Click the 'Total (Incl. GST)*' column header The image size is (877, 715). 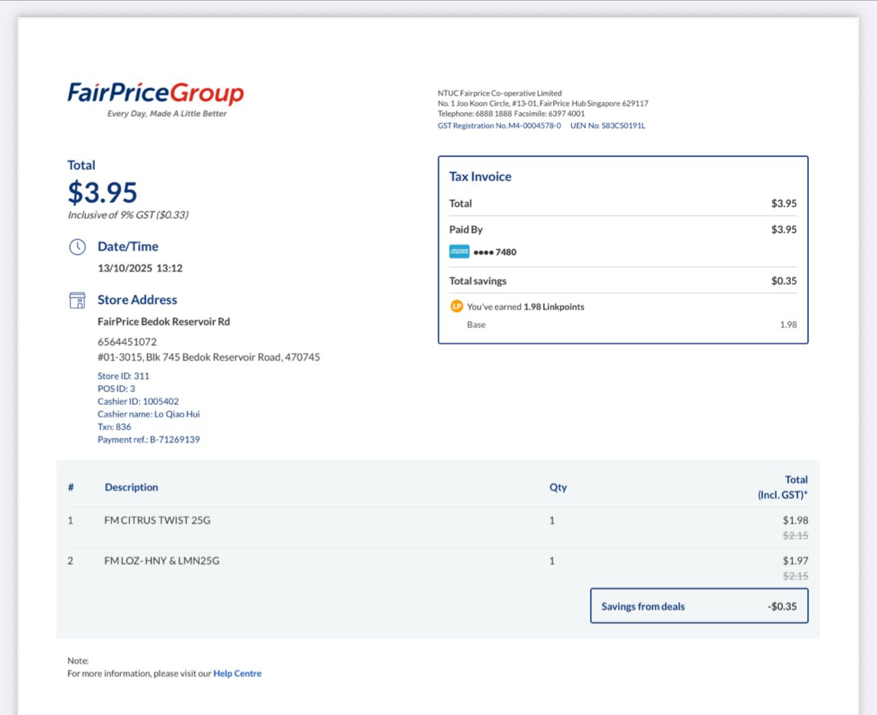coord(783,488)
